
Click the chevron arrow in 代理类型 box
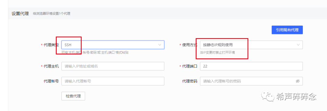point(160,45)
